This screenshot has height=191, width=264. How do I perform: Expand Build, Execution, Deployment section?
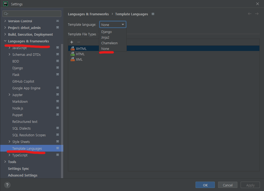tap(5, 34)
